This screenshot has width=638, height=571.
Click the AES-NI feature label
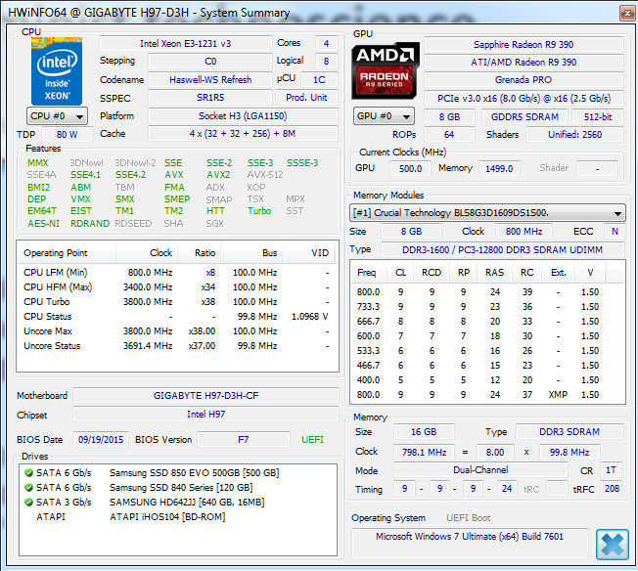pos(43,224)
